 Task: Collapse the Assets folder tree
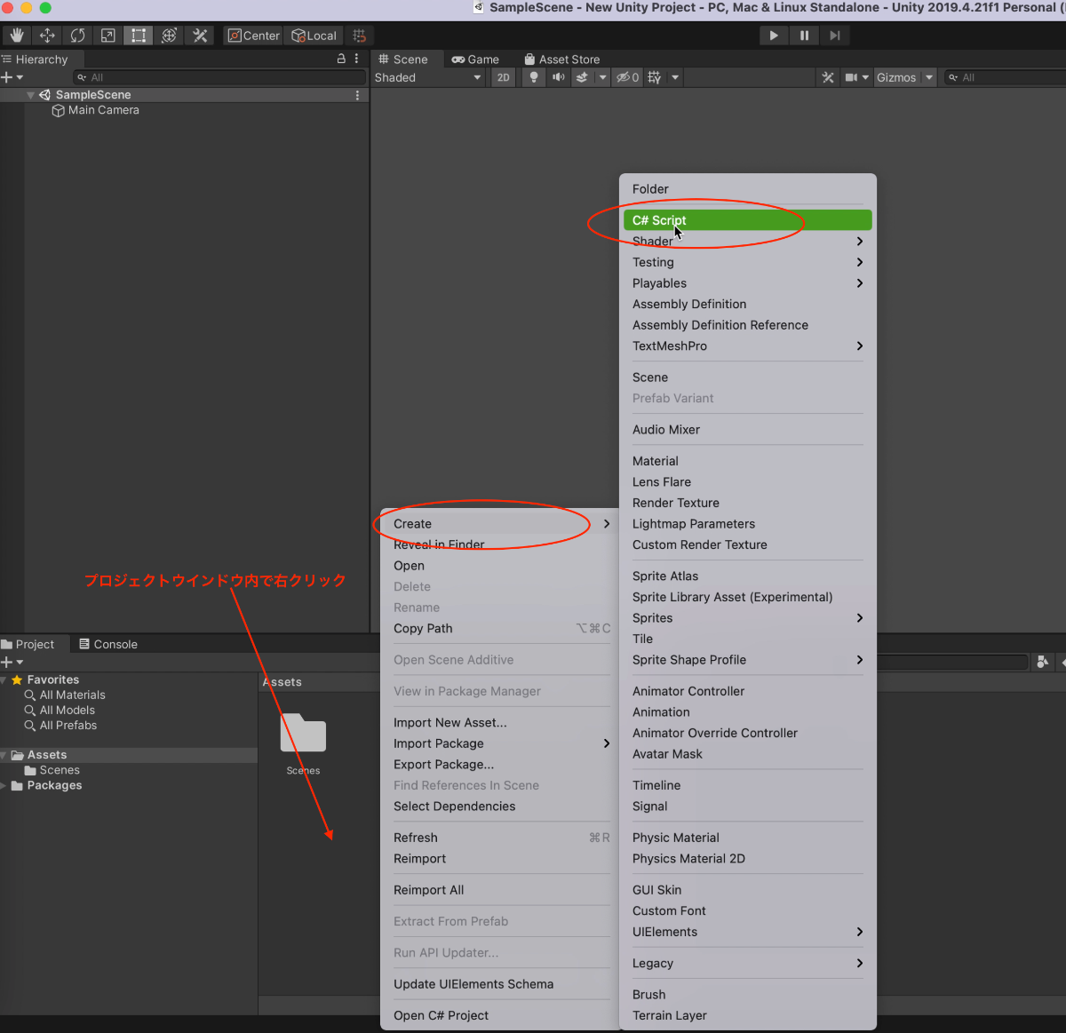click(x=4, y=755)
